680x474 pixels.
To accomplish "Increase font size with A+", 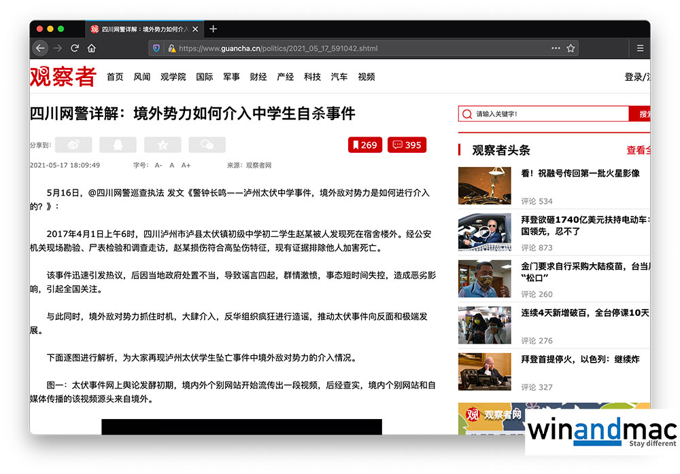I will (186, 165).
